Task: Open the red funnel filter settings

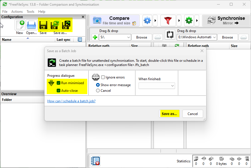Action: [x=168, y=20]
